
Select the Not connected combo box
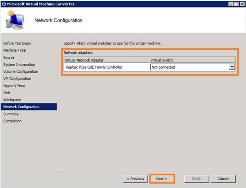pos(192,67)
